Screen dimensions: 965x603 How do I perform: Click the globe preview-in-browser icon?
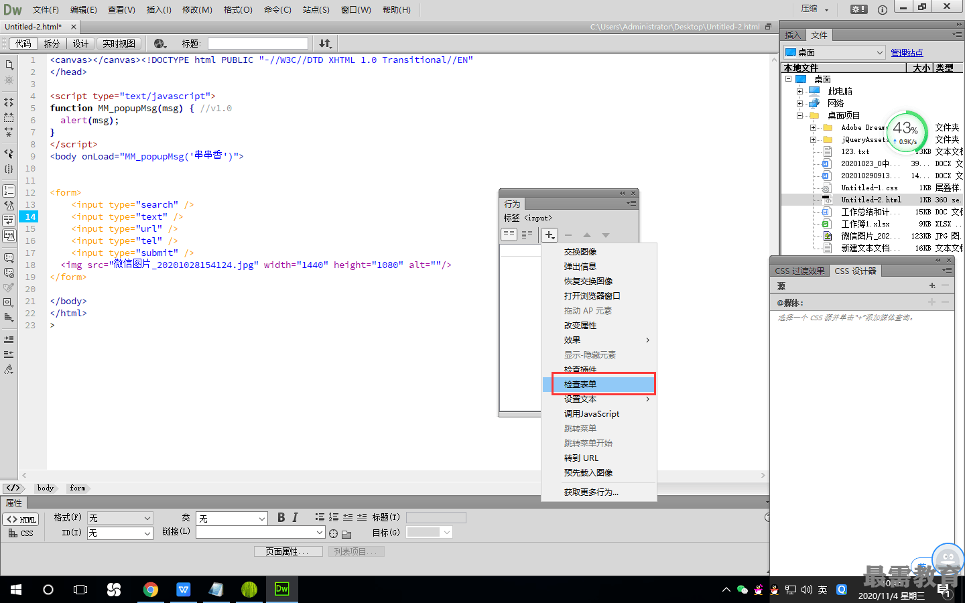point(159,44)
